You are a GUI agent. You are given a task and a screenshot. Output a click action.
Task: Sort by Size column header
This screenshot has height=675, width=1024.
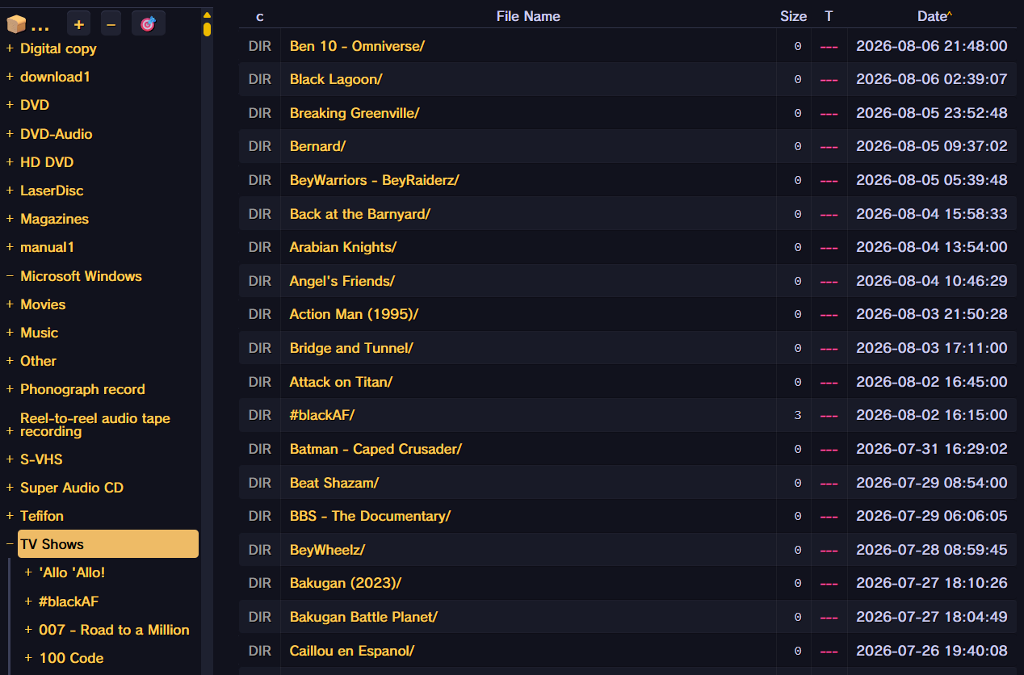(x=793, y=16)
